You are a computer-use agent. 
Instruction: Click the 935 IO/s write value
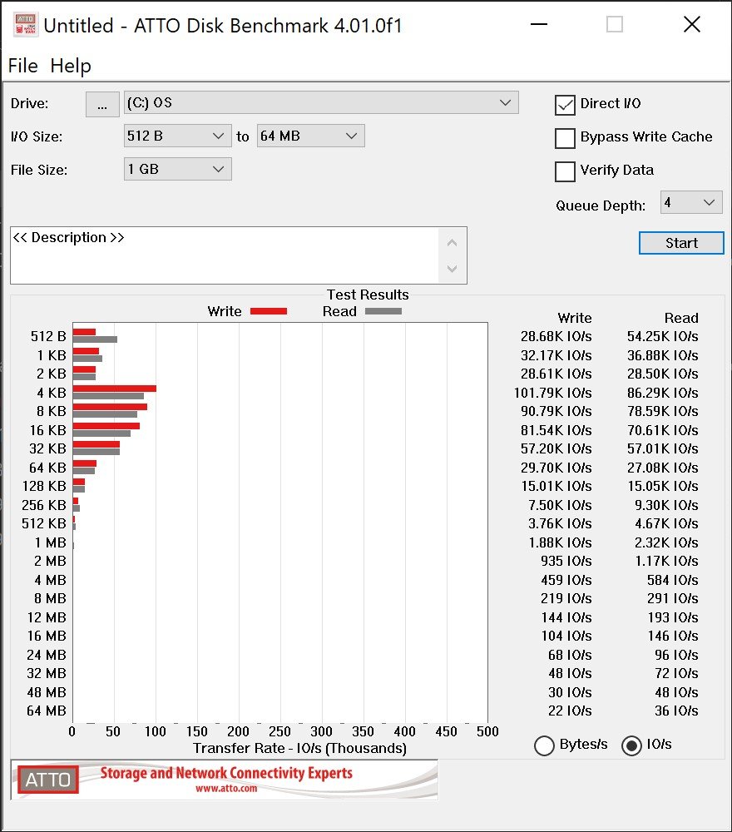(x=566, y=561)
